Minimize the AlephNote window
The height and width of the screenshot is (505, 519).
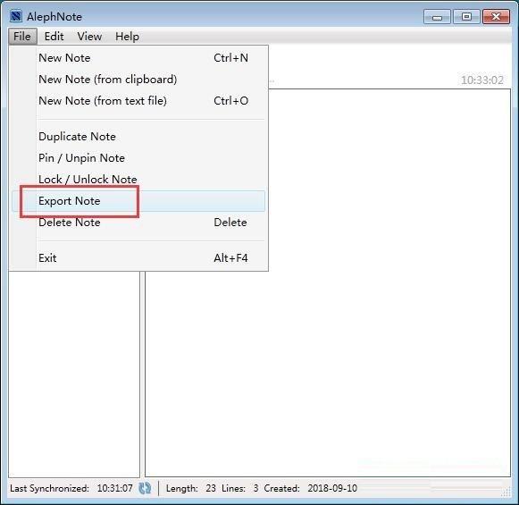tap(437, 17)
